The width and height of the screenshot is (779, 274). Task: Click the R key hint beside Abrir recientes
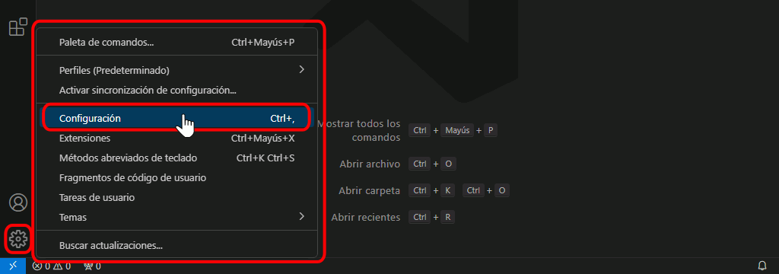[447, 218]
